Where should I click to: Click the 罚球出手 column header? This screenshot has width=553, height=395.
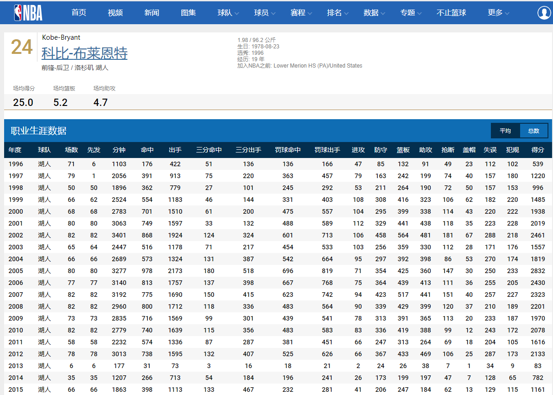(x=327, y=150)
